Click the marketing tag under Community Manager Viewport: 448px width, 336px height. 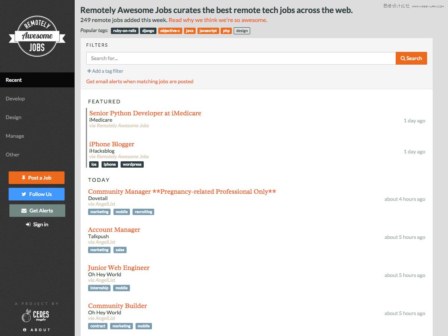[x=99, y=212]
